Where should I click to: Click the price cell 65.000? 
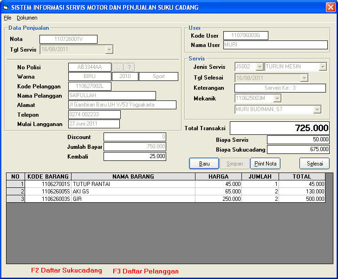click(218, 191)
